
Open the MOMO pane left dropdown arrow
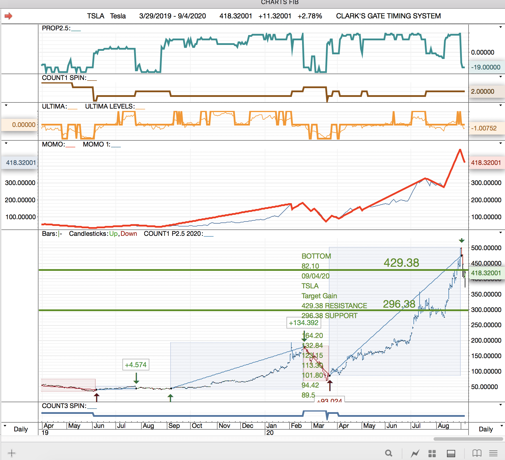click(6, 143)
